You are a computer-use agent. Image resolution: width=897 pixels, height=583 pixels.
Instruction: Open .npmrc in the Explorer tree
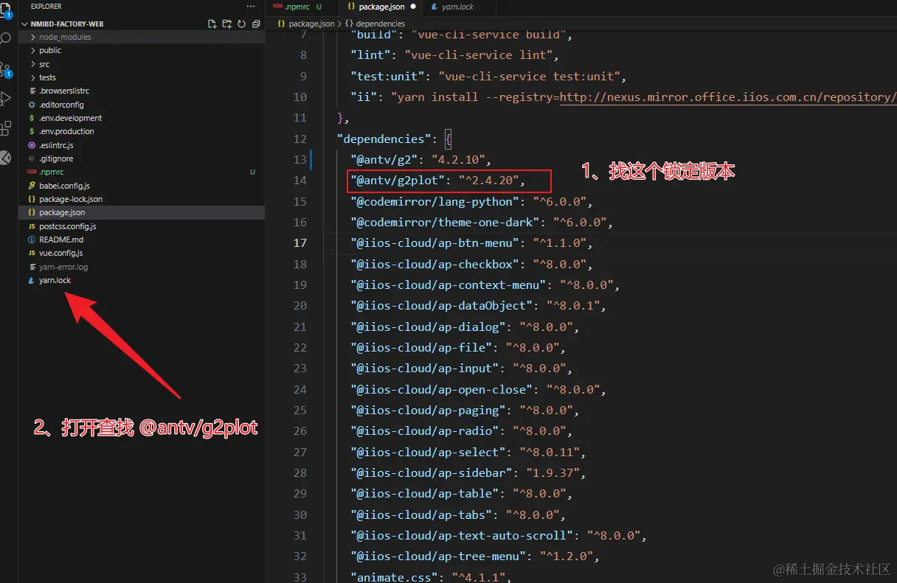coord(142,172)
